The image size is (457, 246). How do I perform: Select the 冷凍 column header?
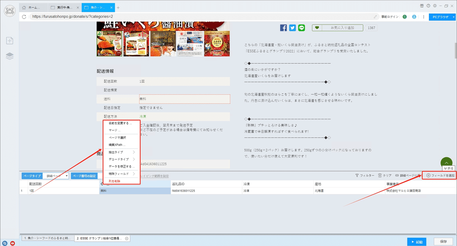[x=278, y=184]
